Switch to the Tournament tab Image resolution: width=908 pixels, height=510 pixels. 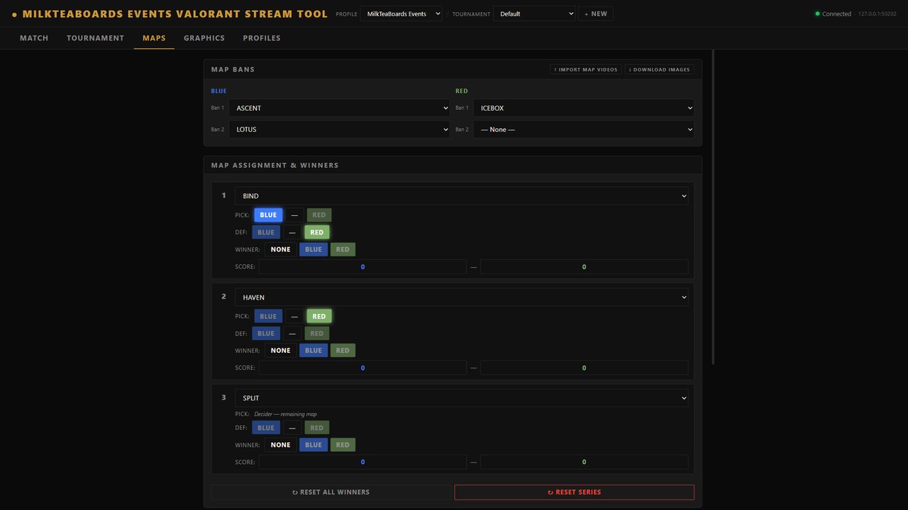(95, 38)
